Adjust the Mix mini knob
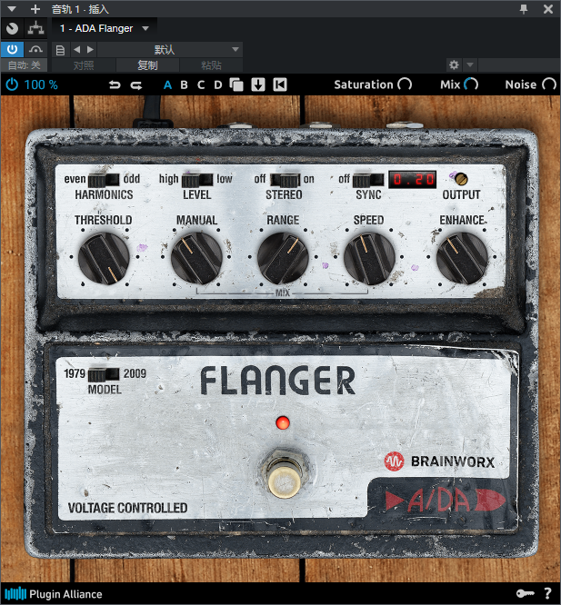 click(x=471, y=84)
